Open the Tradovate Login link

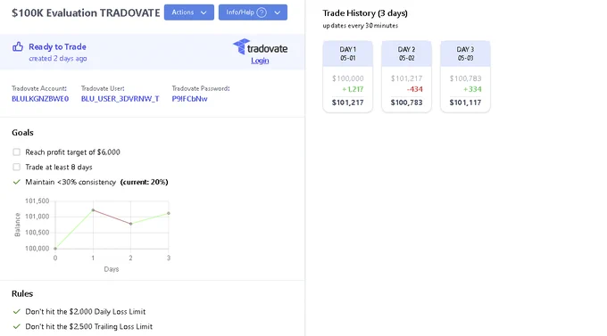point(260,61)
